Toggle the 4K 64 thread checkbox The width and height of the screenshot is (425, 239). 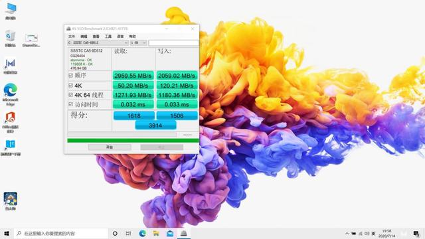(71, 95)
